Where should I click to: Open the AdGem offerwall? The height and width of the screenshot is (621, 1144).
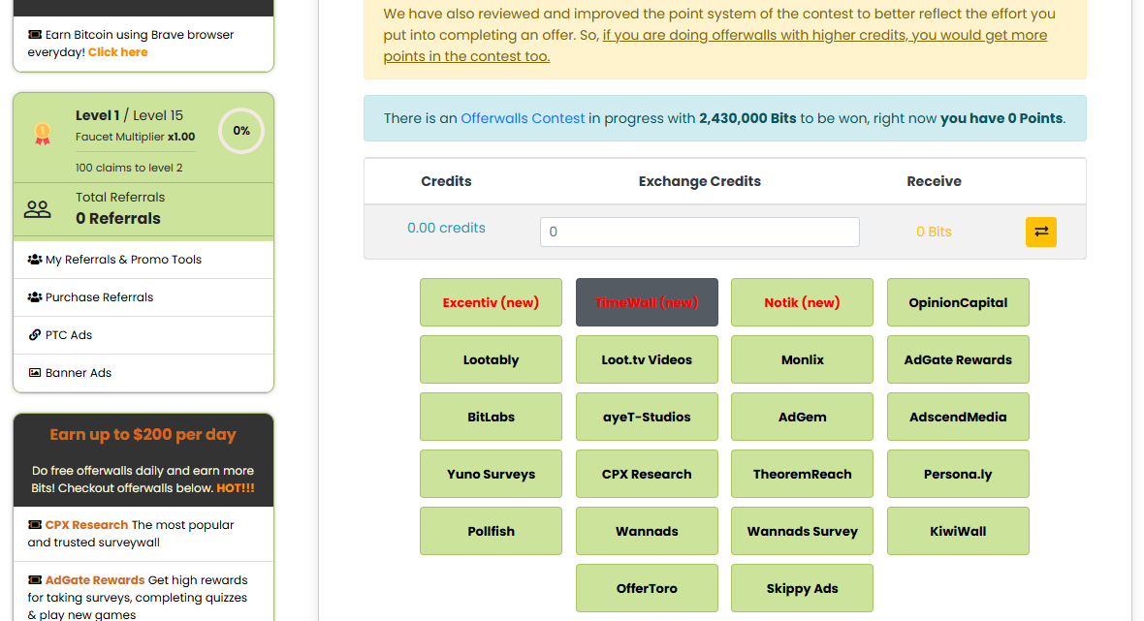click(802, 417)
